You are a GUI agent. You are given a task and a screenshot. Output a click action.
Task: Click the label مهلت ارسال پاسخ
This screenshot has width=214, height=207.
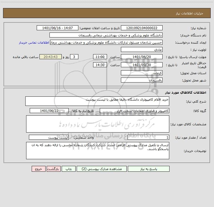point(193,57)
